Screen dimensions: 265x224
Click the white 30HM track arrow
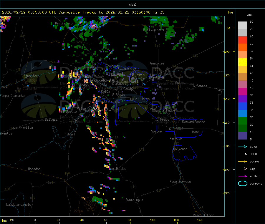click(243, 154)
